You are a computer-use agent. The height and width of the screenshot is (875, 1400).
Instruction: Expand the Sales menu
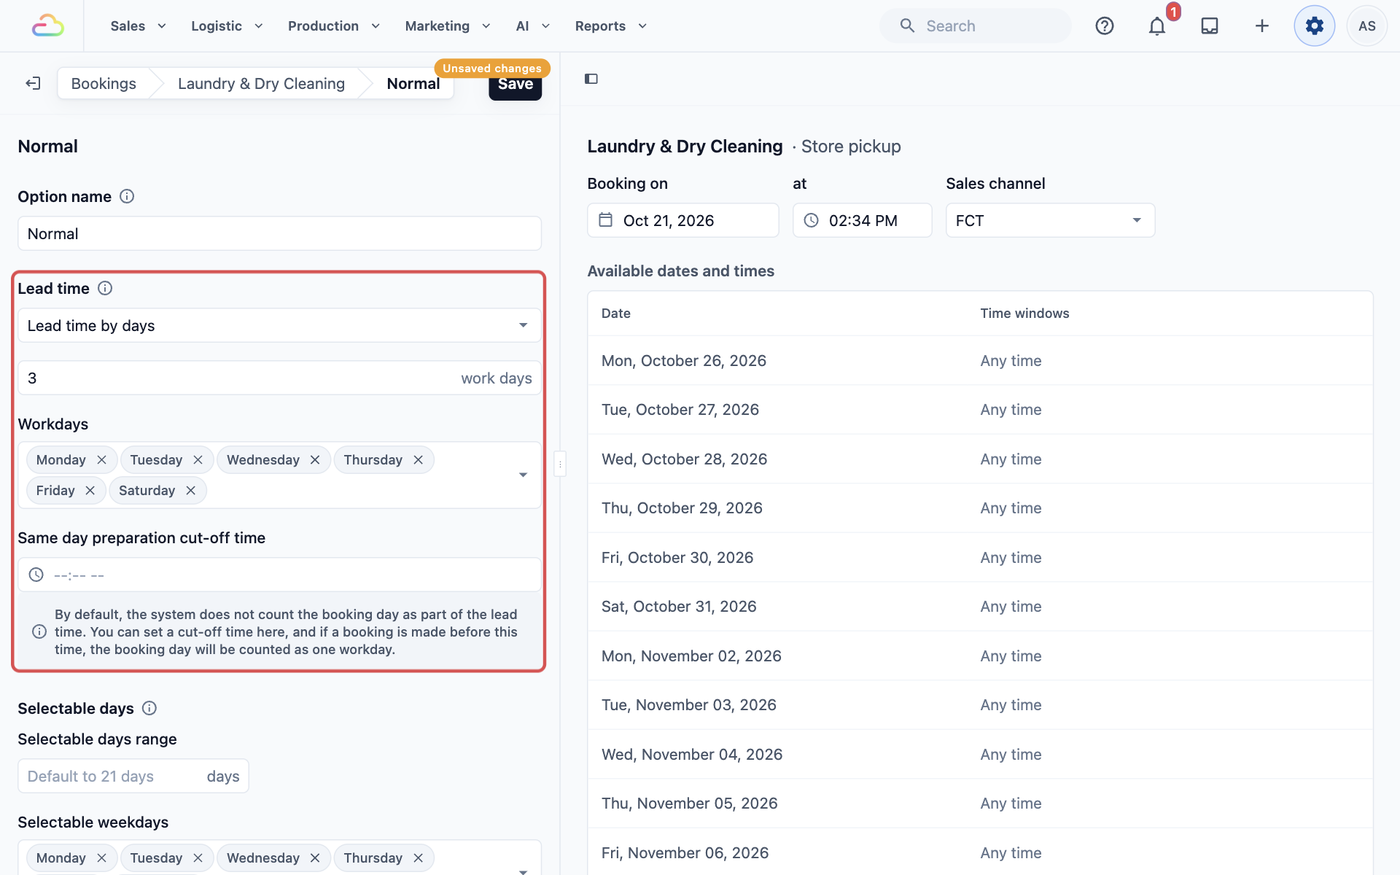click(x=139, y=26)
